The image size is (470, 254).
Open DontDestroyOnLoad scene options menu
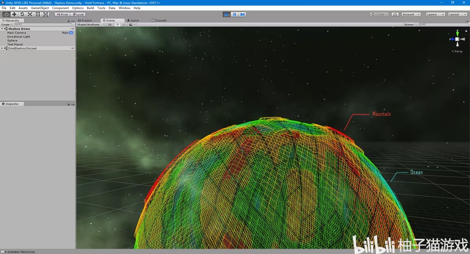click(72, 48)
